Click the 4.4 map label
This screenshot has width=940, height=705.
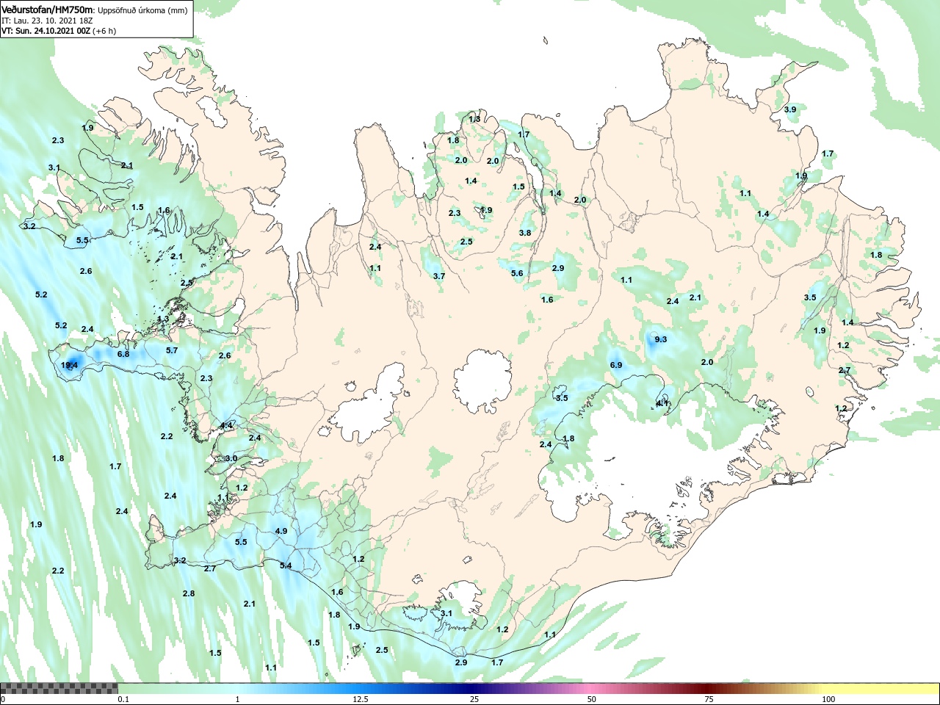[227, 425]
